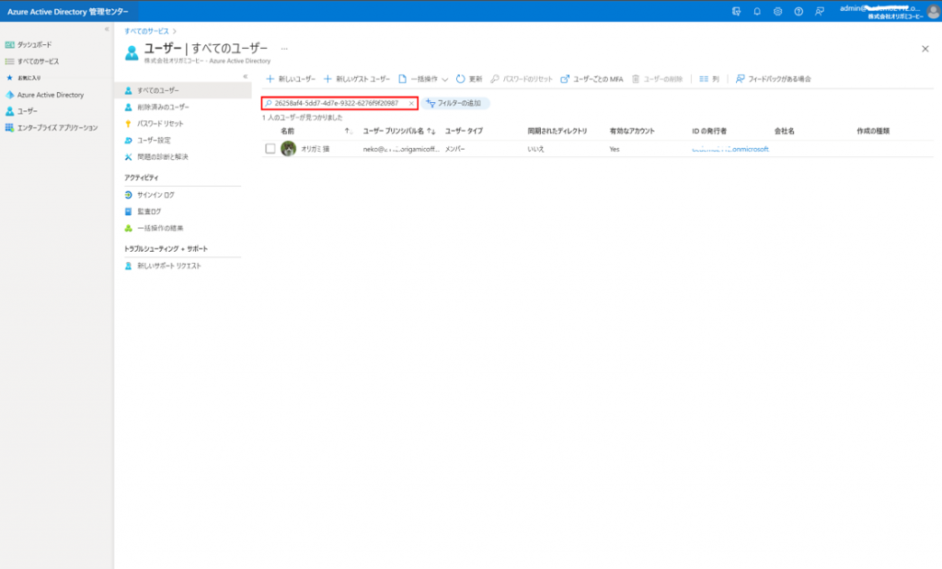
Task: Click the 作成の種類 column header
Action: click(873, 131)
